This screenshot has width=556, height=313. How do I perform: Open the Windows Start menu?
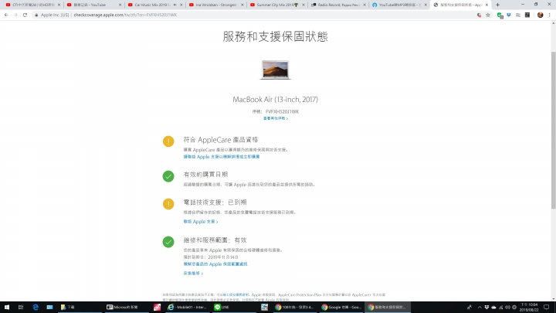(7, 307)
